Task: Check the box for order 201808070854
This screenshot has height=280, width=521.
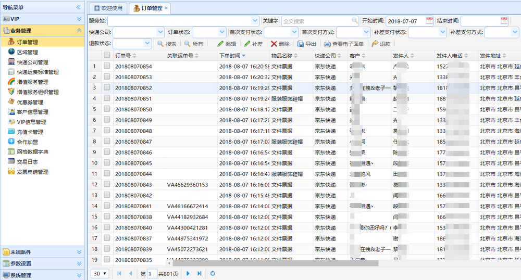Action: (x=107, y=66)
